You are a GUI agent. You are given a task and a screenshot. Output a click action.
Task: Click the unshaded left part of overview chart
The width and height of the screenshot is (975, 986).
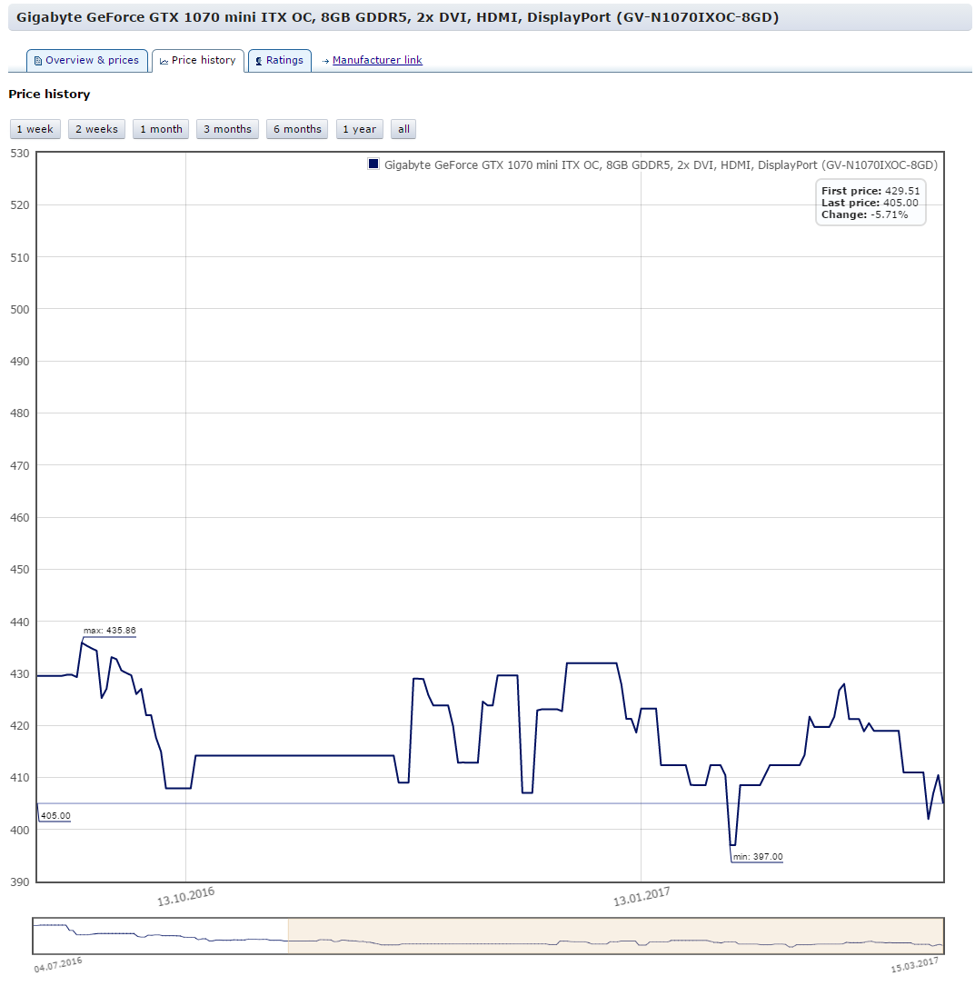161,936
